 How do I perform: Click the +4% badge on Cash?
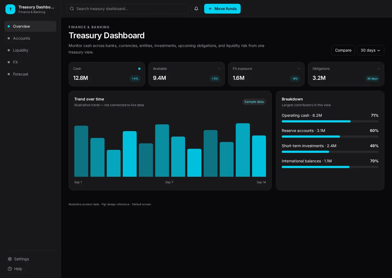(x=135, y=79)
